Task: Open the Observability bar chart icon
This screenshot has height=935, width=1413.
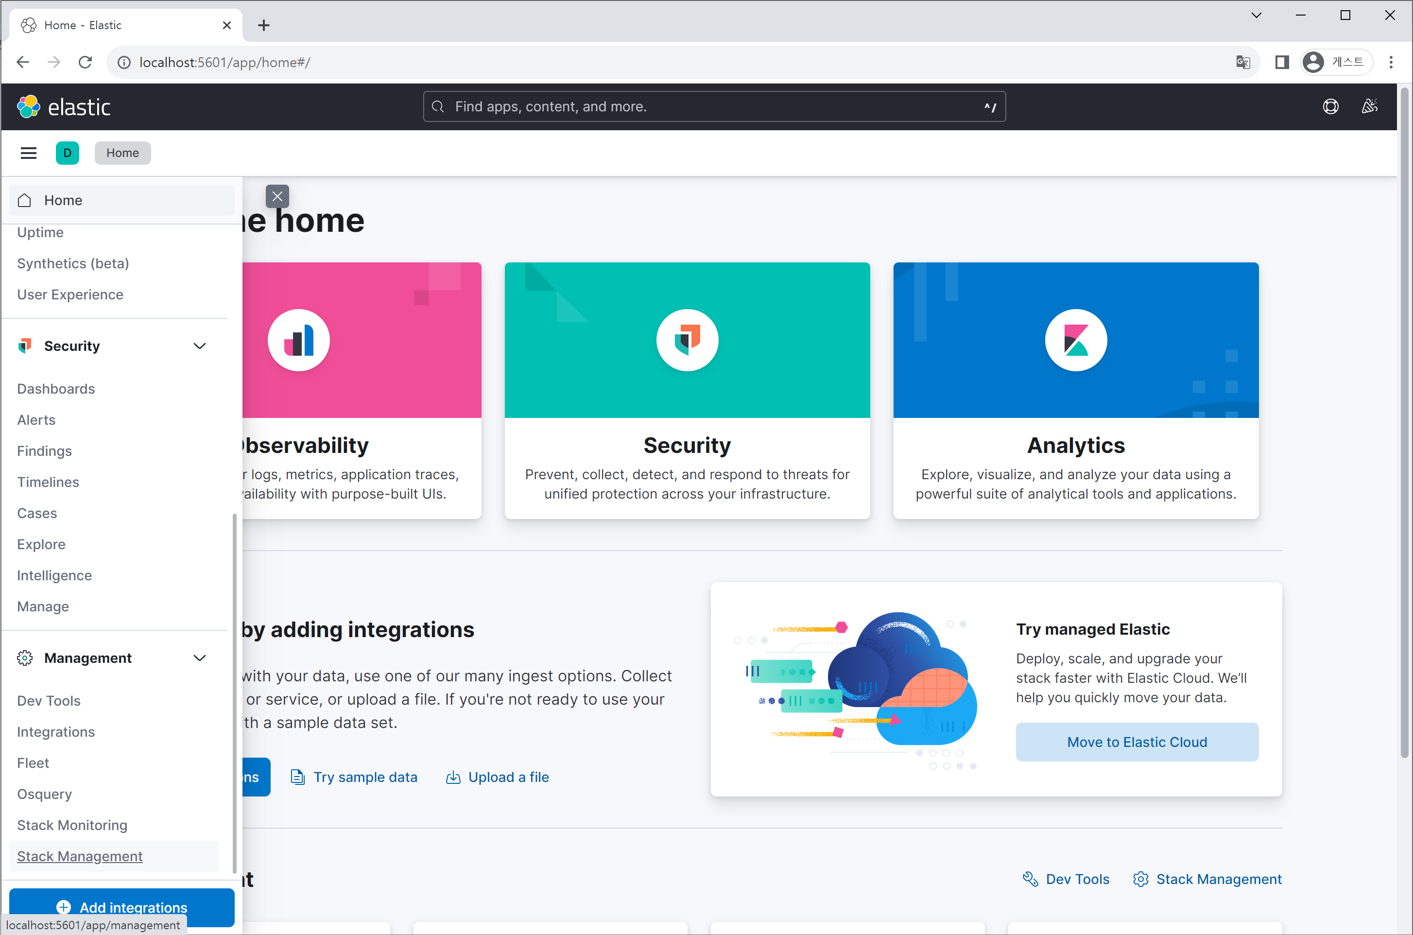Action: point(299,341)
